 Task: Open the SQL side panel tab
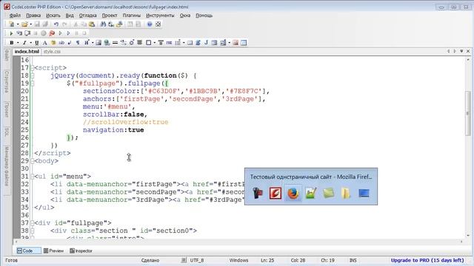[x=7, y=132]
